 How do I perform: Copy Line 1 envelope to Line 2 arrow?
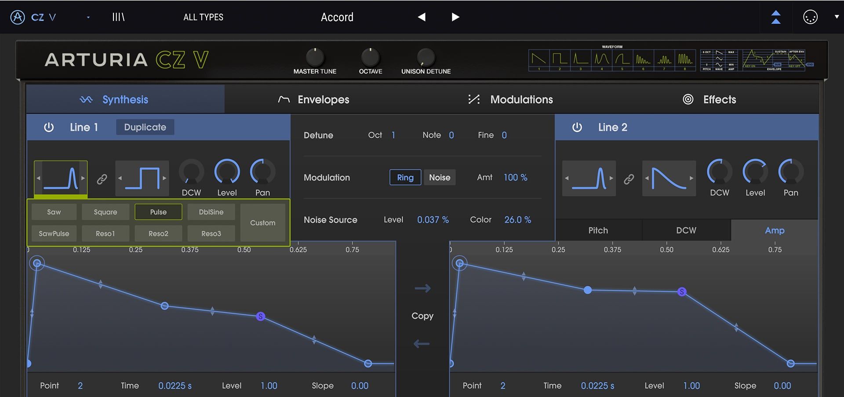click(x=422, y=288)
